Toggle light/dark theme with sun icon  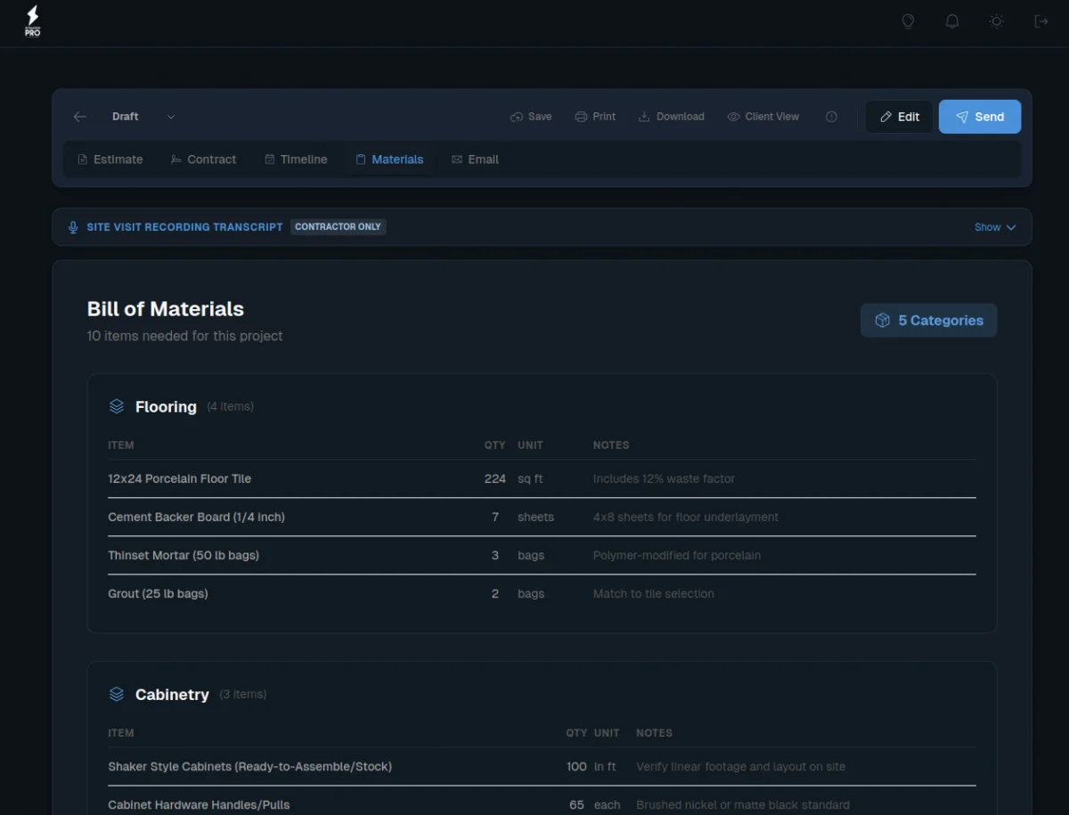pyautogui.click(x=996, y=21)
